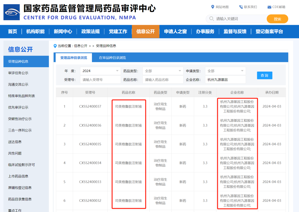Click the contact us phone icon
299x212 pixels.
click(x=241, y=7)
